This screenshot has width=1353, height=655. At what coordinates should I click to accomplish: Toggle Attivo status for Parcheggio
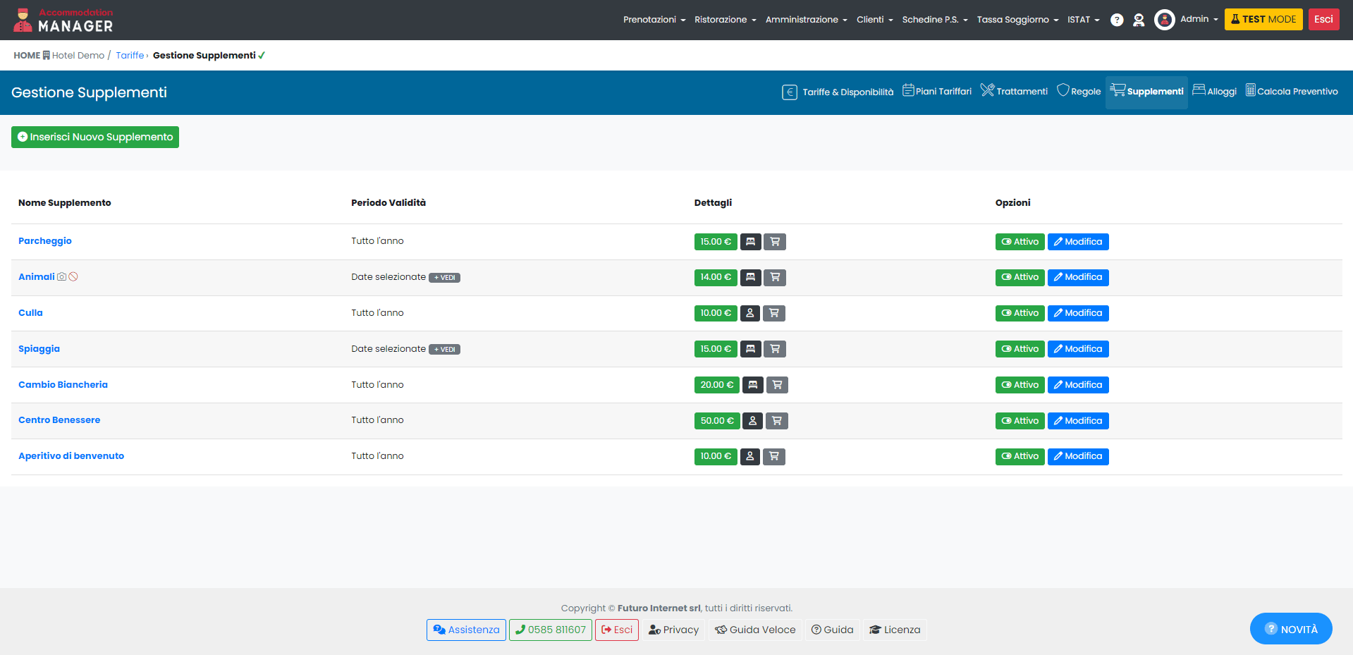click(x=1020, y=242)
